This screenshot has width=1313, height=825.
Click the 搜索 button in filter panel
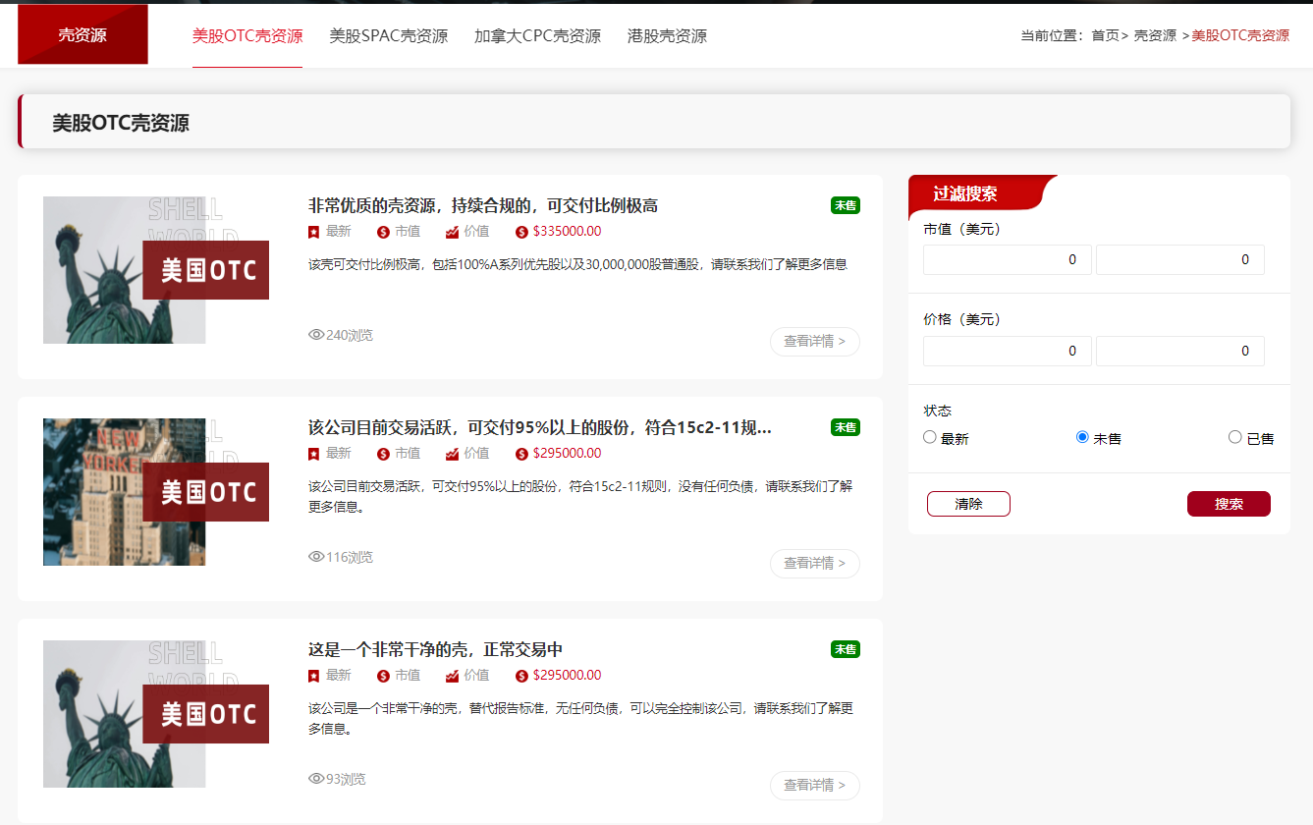(x=1229, y=504)
